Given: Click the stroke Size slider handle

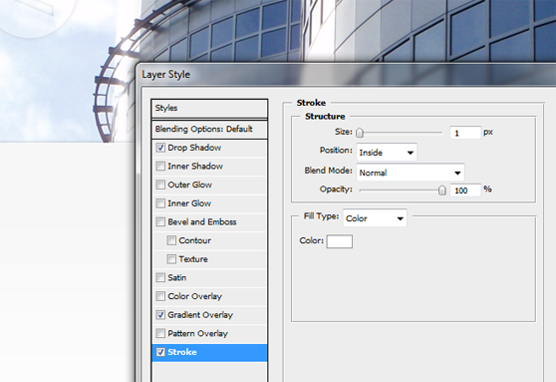Looking at the screenshot, I should [360, 133].
